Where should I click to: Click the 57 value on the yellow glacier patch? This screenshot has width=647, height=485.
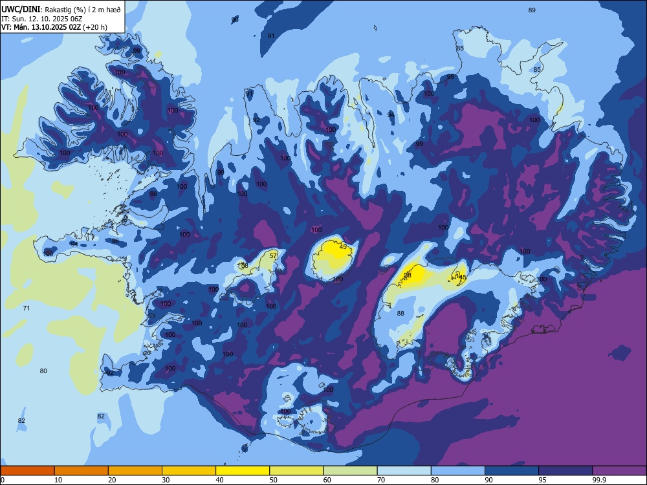coord(273,255)
